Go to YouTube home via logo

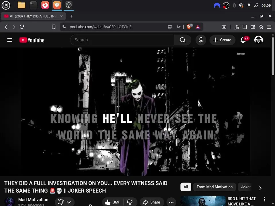pos(32,40)
